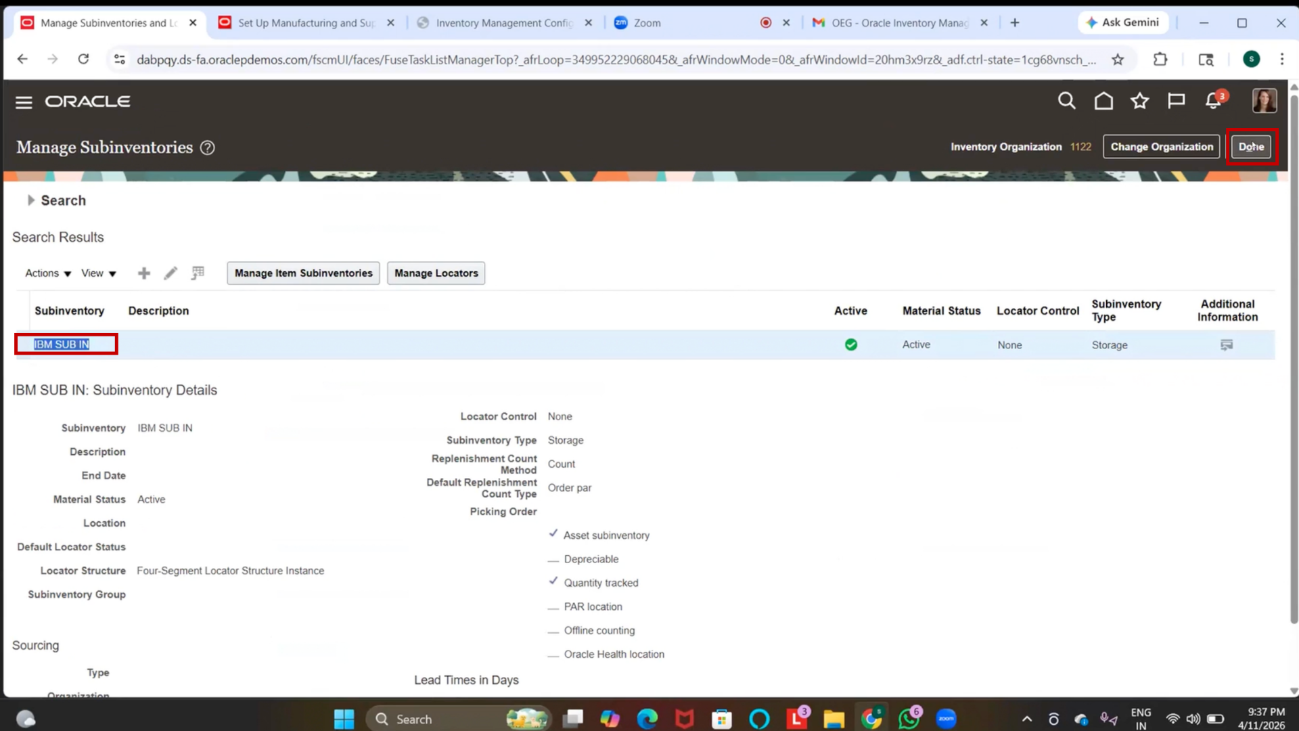The height and width of the screenshot is (731, 1299).
Task: Click the inventory organization number 1122
Action: [x=1080, y=147]
